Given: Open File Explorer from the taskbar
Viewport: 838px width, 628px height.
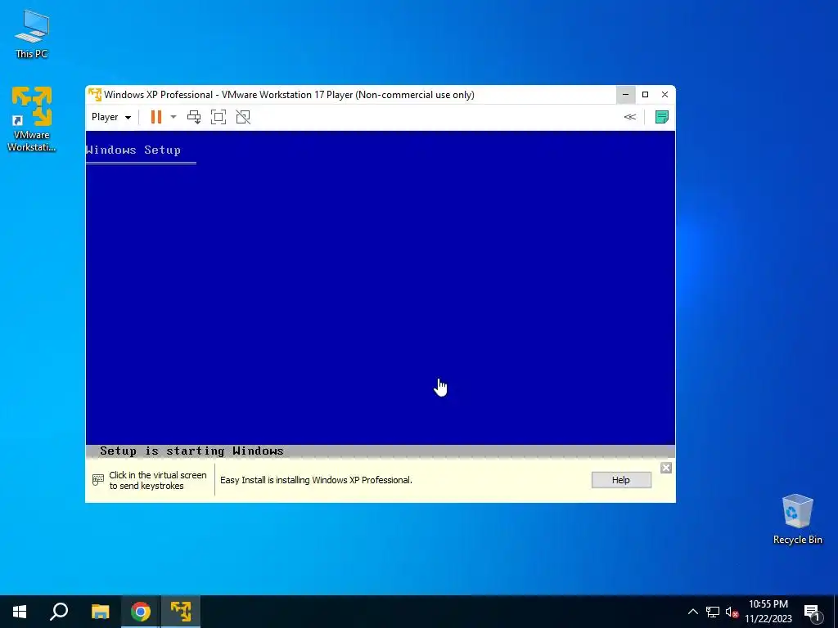Looking at the screenshot, I should (x=100, y=612).
